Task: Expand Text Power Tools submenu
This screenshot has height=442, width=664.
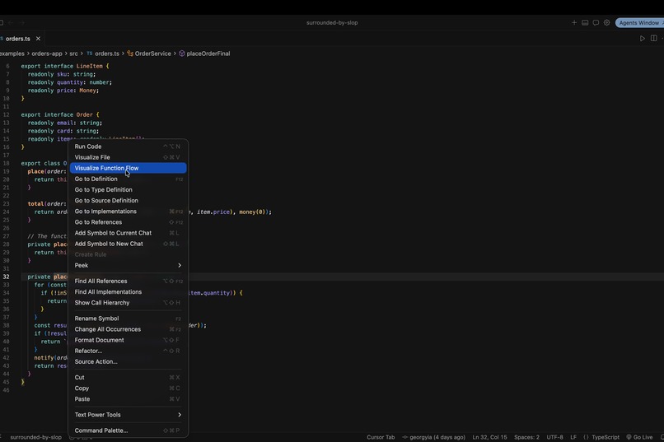Action: tap(128, 415)
